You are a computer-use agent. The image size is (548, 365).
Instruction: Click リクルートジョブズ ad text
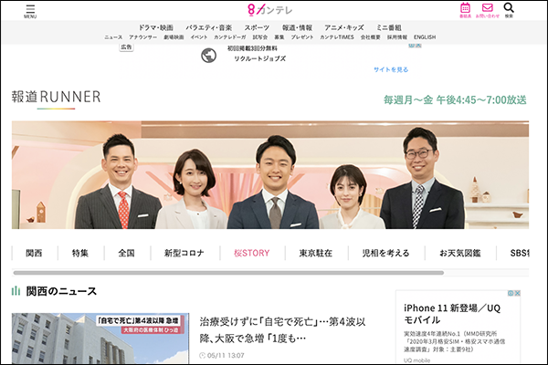tap(259, 58)
